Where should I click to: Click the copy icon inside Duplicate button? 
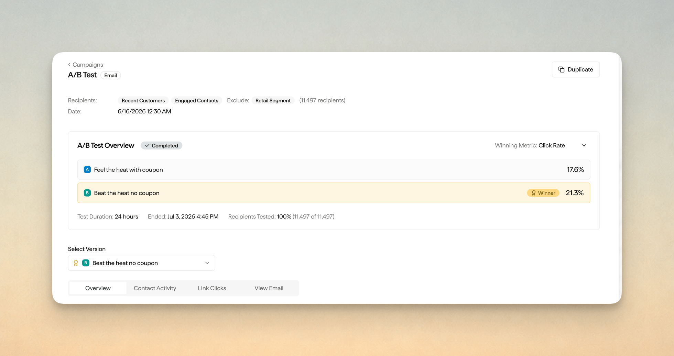[561, 69]
